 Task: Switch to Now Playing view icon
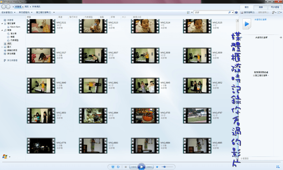point(278,167)
